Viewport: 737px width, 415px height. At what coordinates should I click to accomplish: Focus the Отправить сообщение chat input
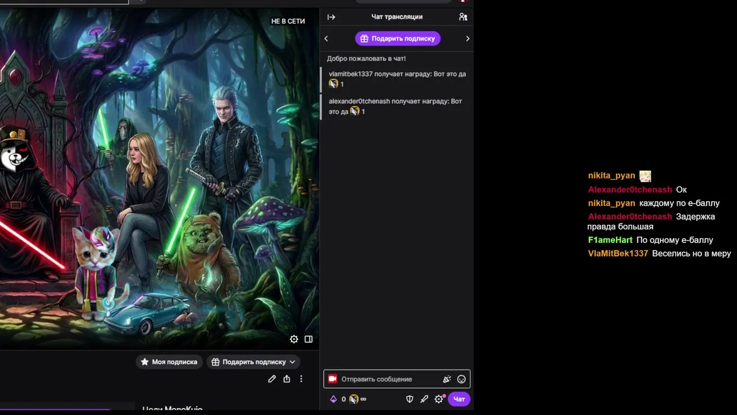[x=397, y=379]
